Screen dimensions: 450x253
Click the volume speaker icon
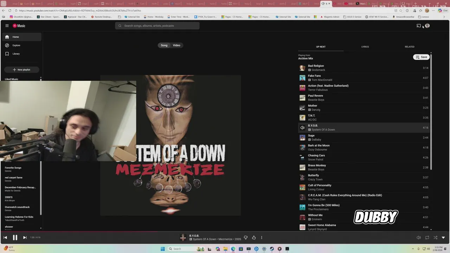coord(418,238)
